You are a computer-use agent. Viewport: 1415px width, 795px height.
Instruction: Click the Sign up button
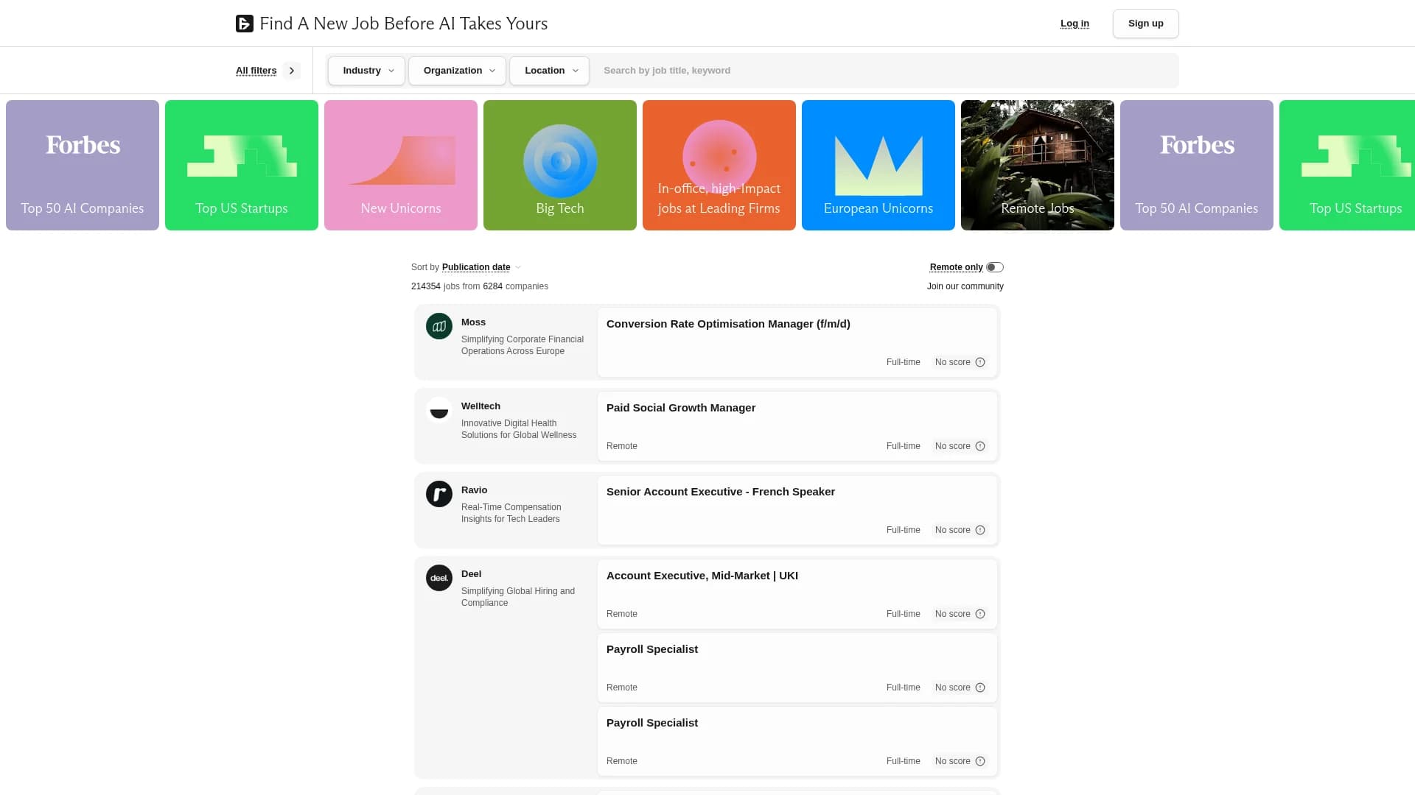coord(1145,24)
